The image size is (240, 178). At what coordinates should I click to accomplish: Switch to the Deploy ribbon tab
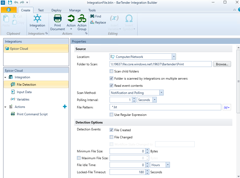pos(56,10)
